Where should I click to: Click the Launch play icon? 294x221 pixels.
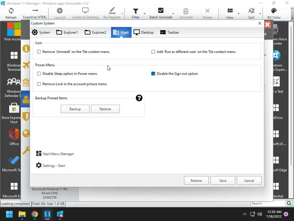point(60,11)
